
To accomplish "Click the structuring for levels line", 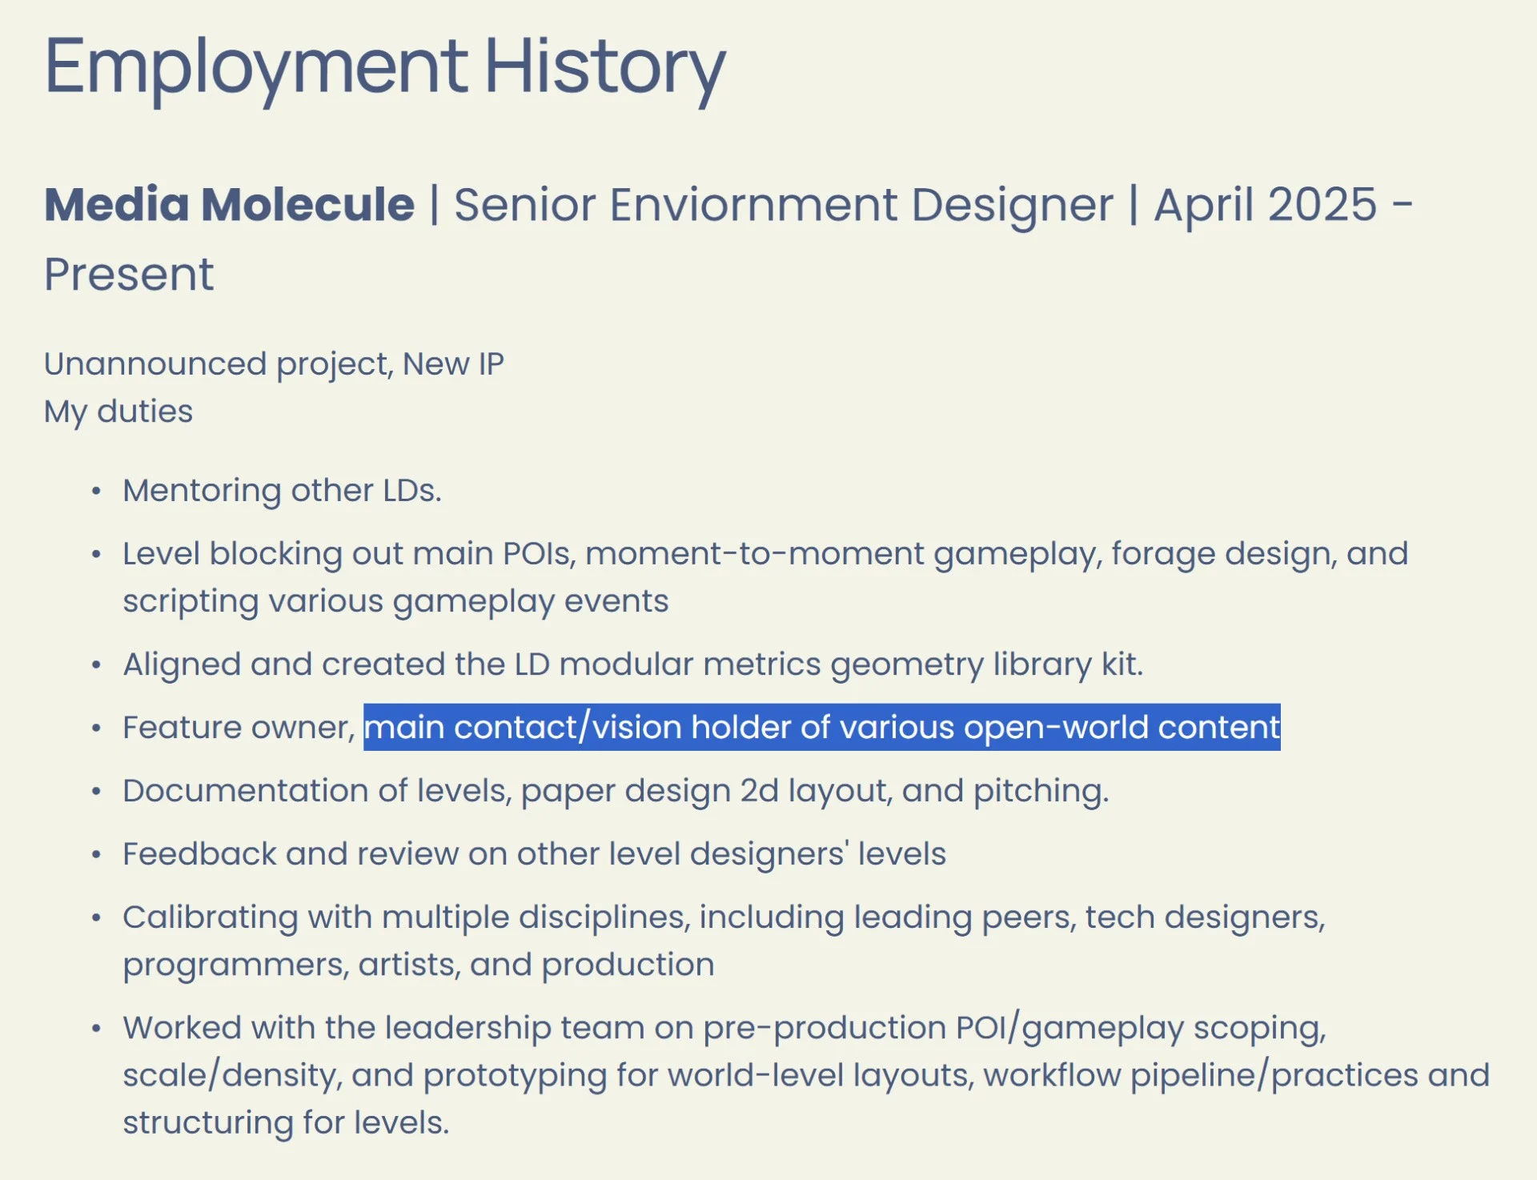I will pyautogui.click(x=286, y=1122).
